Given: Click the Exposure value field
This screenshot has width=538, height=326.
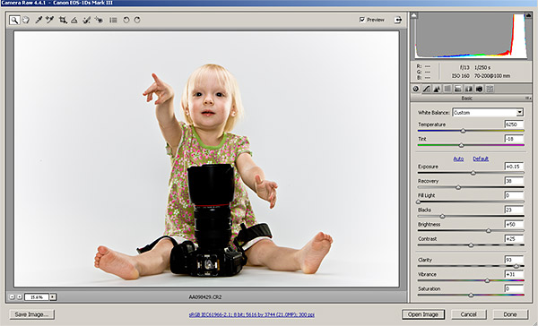Looking at the screenshot, I should click(x=514, y=167).
